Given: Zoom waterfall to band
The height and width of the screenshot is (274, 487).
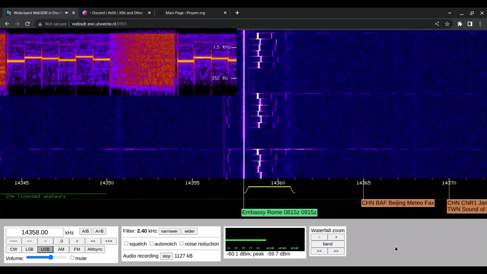Looking at the screenshot, I should tap(328, 244).
